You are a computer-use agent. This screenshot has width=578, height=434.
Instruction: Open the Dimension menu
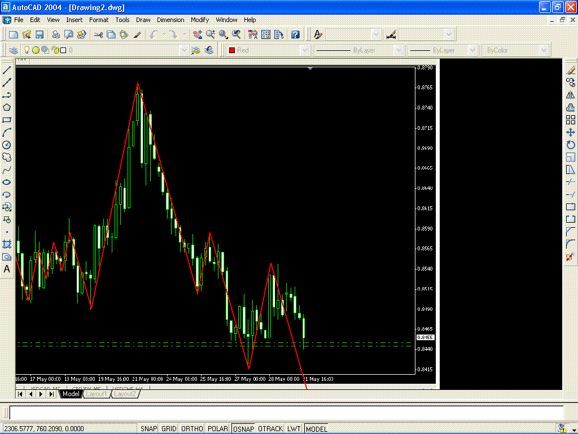(170, 20)
